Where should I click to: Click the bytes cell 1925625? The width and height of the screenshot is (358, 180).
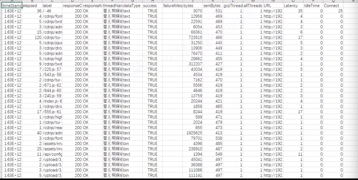pyautogui.click(x=193, y=133)
